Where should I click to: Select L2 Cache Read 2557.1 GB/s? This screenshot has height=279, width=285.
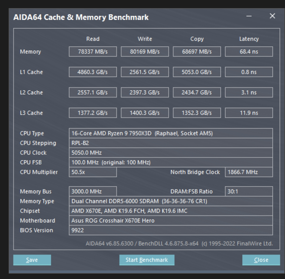pos(93,92)
